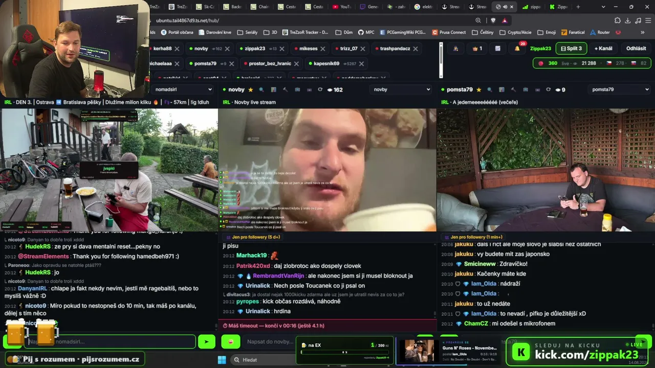
Task: Open a new browser tab
Action: pos(578,7)
